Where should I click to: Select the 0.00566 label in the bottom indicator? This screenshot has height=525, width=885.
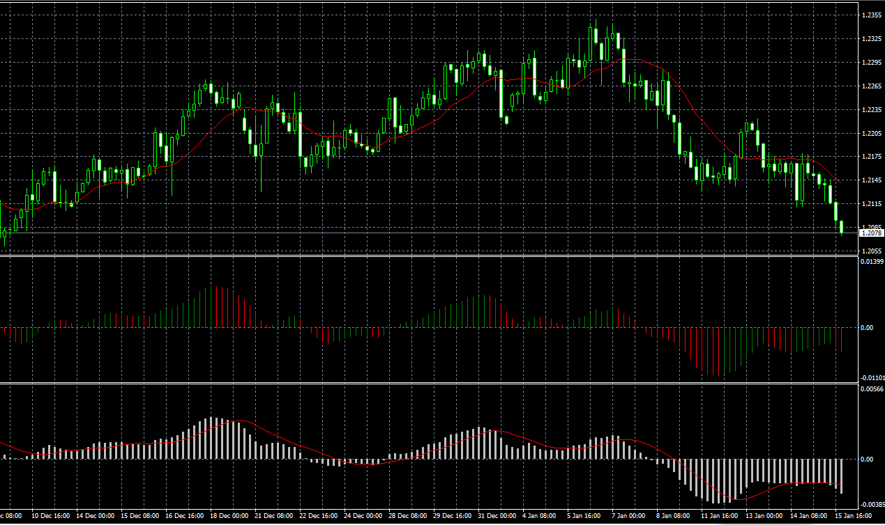[872, 389]
